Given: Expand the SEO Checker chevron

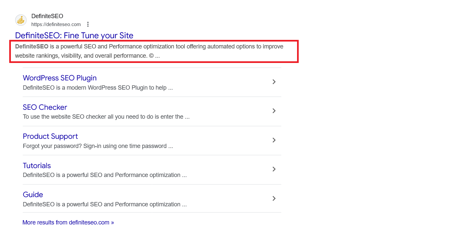Looking at the screenshot, I should point(274,111).
